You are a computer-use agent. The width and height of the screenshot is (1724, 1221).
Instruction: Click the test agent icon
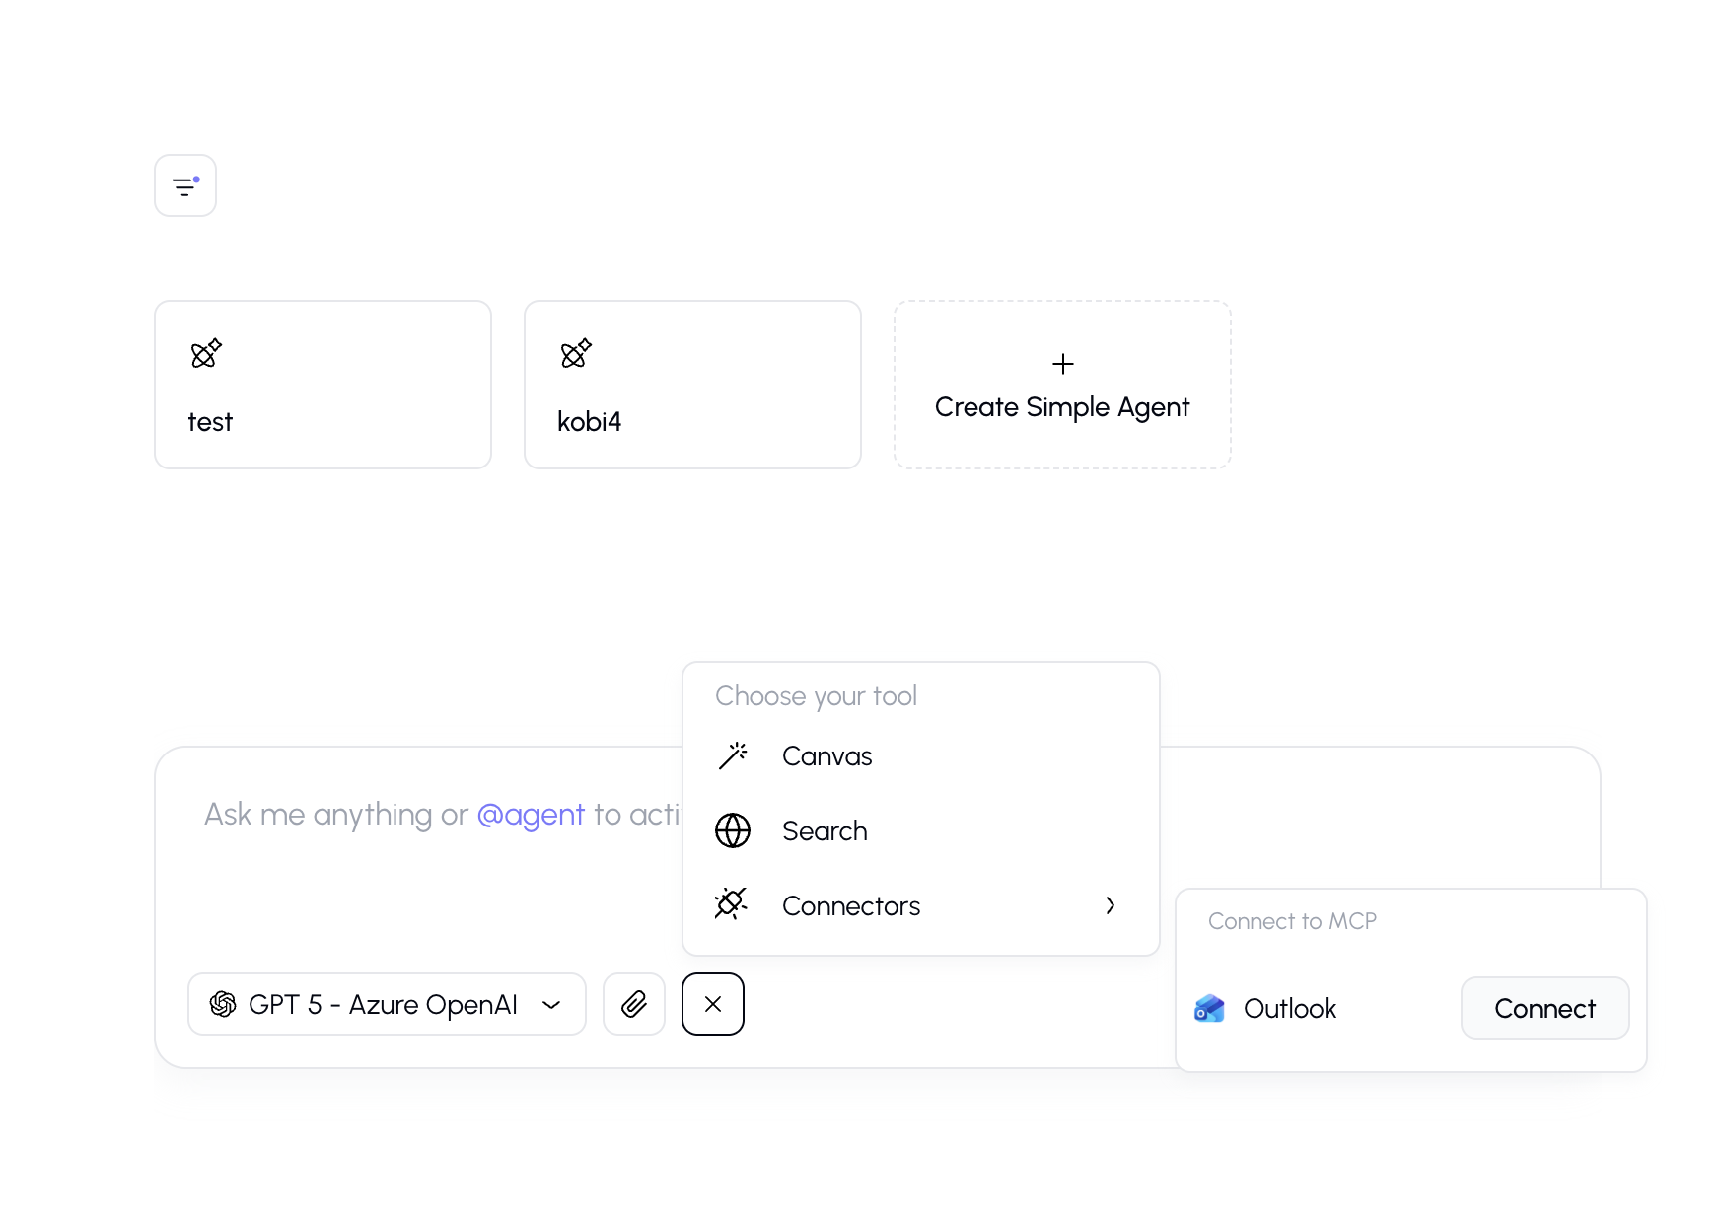click(x=206, y=353)
